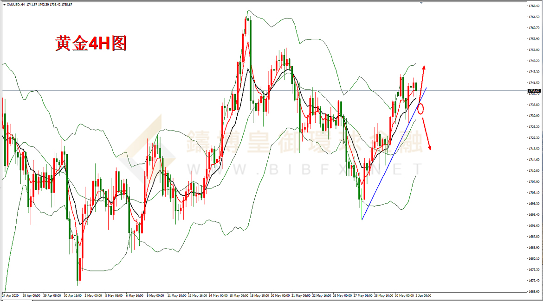The height and width of the screenshot is (301, 543).
Task: Click the 1730.00 price axis label
Action: [x=534, y=116]
